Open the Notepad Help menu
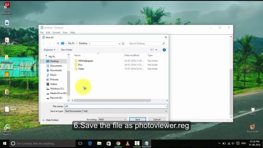 [72, 32]
